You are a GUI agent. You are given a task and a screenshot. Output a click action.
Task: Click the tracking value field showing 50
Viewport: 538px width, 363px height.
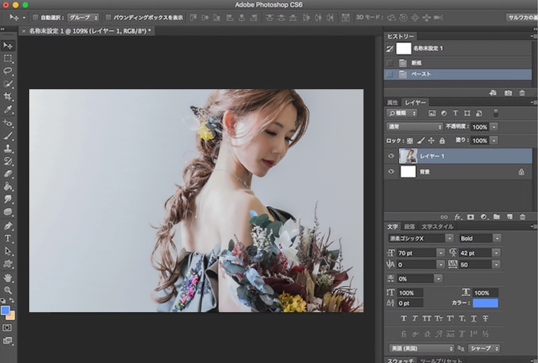tap(475, 265)
